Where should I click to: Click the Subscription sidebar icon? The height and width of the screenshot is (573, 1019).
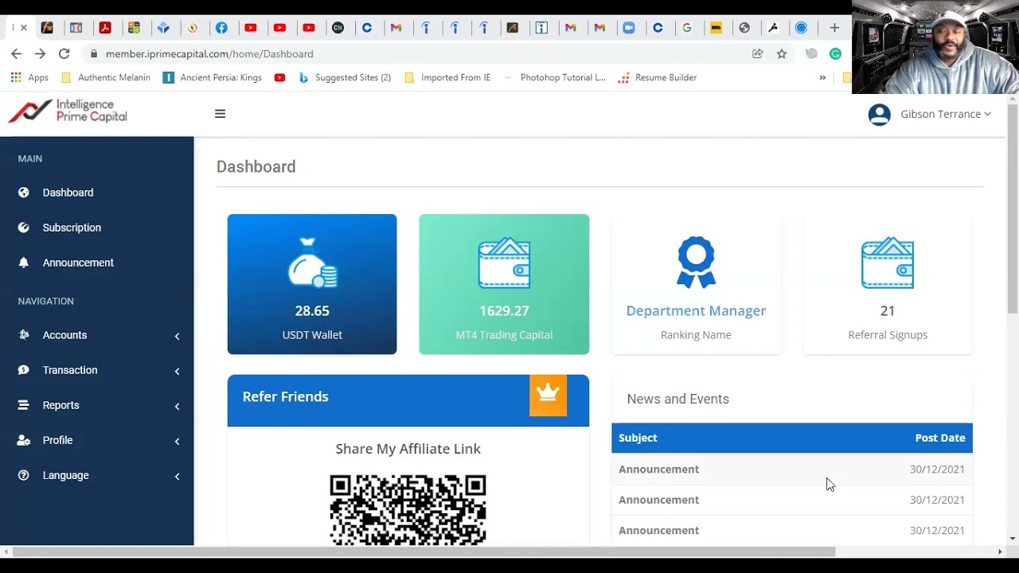(24, 228)
